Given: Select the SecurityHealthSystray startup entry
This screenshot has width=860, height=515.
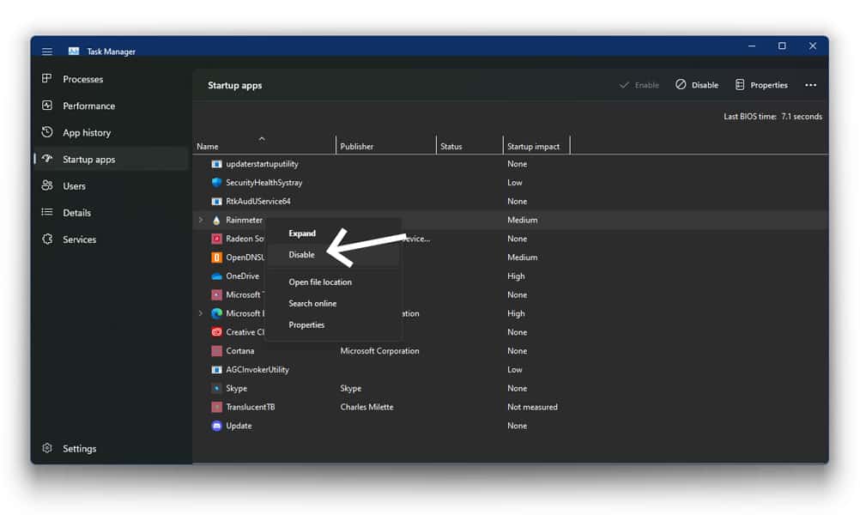Looking at the screenshot, I should [x=510, y=183].
